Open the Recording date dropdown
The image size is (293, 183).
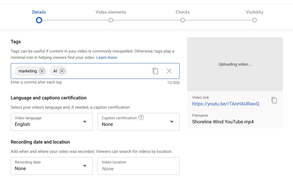[85, 166]
